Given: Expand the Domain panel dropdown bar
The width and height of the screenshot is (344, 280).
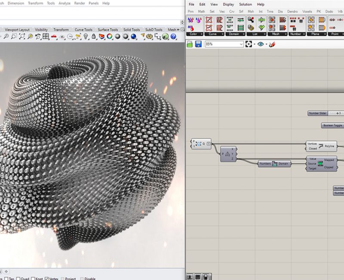Looking at the screenshot, I should click(235, 34).
